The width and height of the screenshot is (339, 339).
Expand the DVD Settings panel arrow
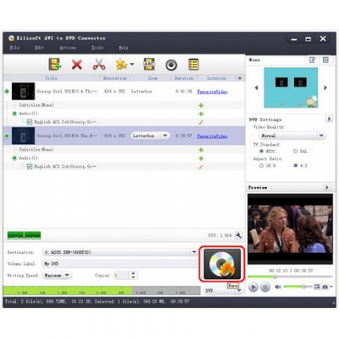point(329,119)
